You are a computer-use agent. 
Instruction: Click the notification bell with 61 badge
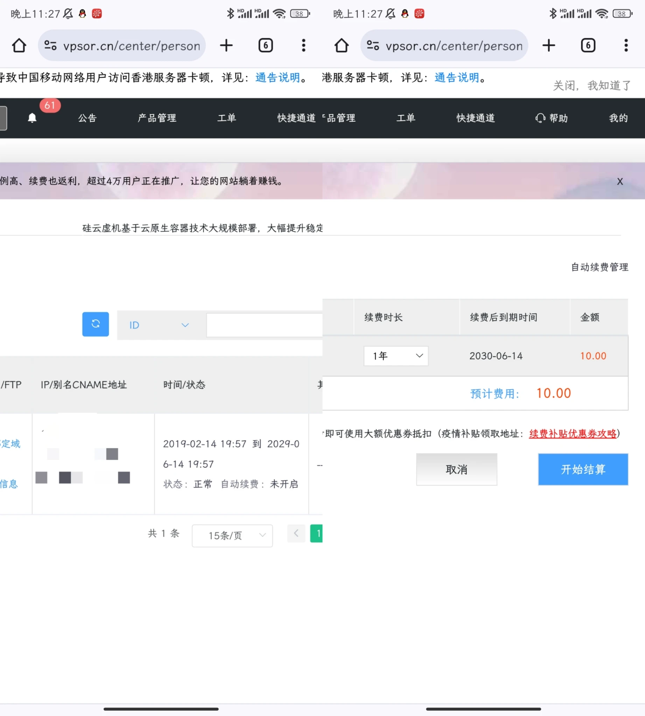(32, 117)
